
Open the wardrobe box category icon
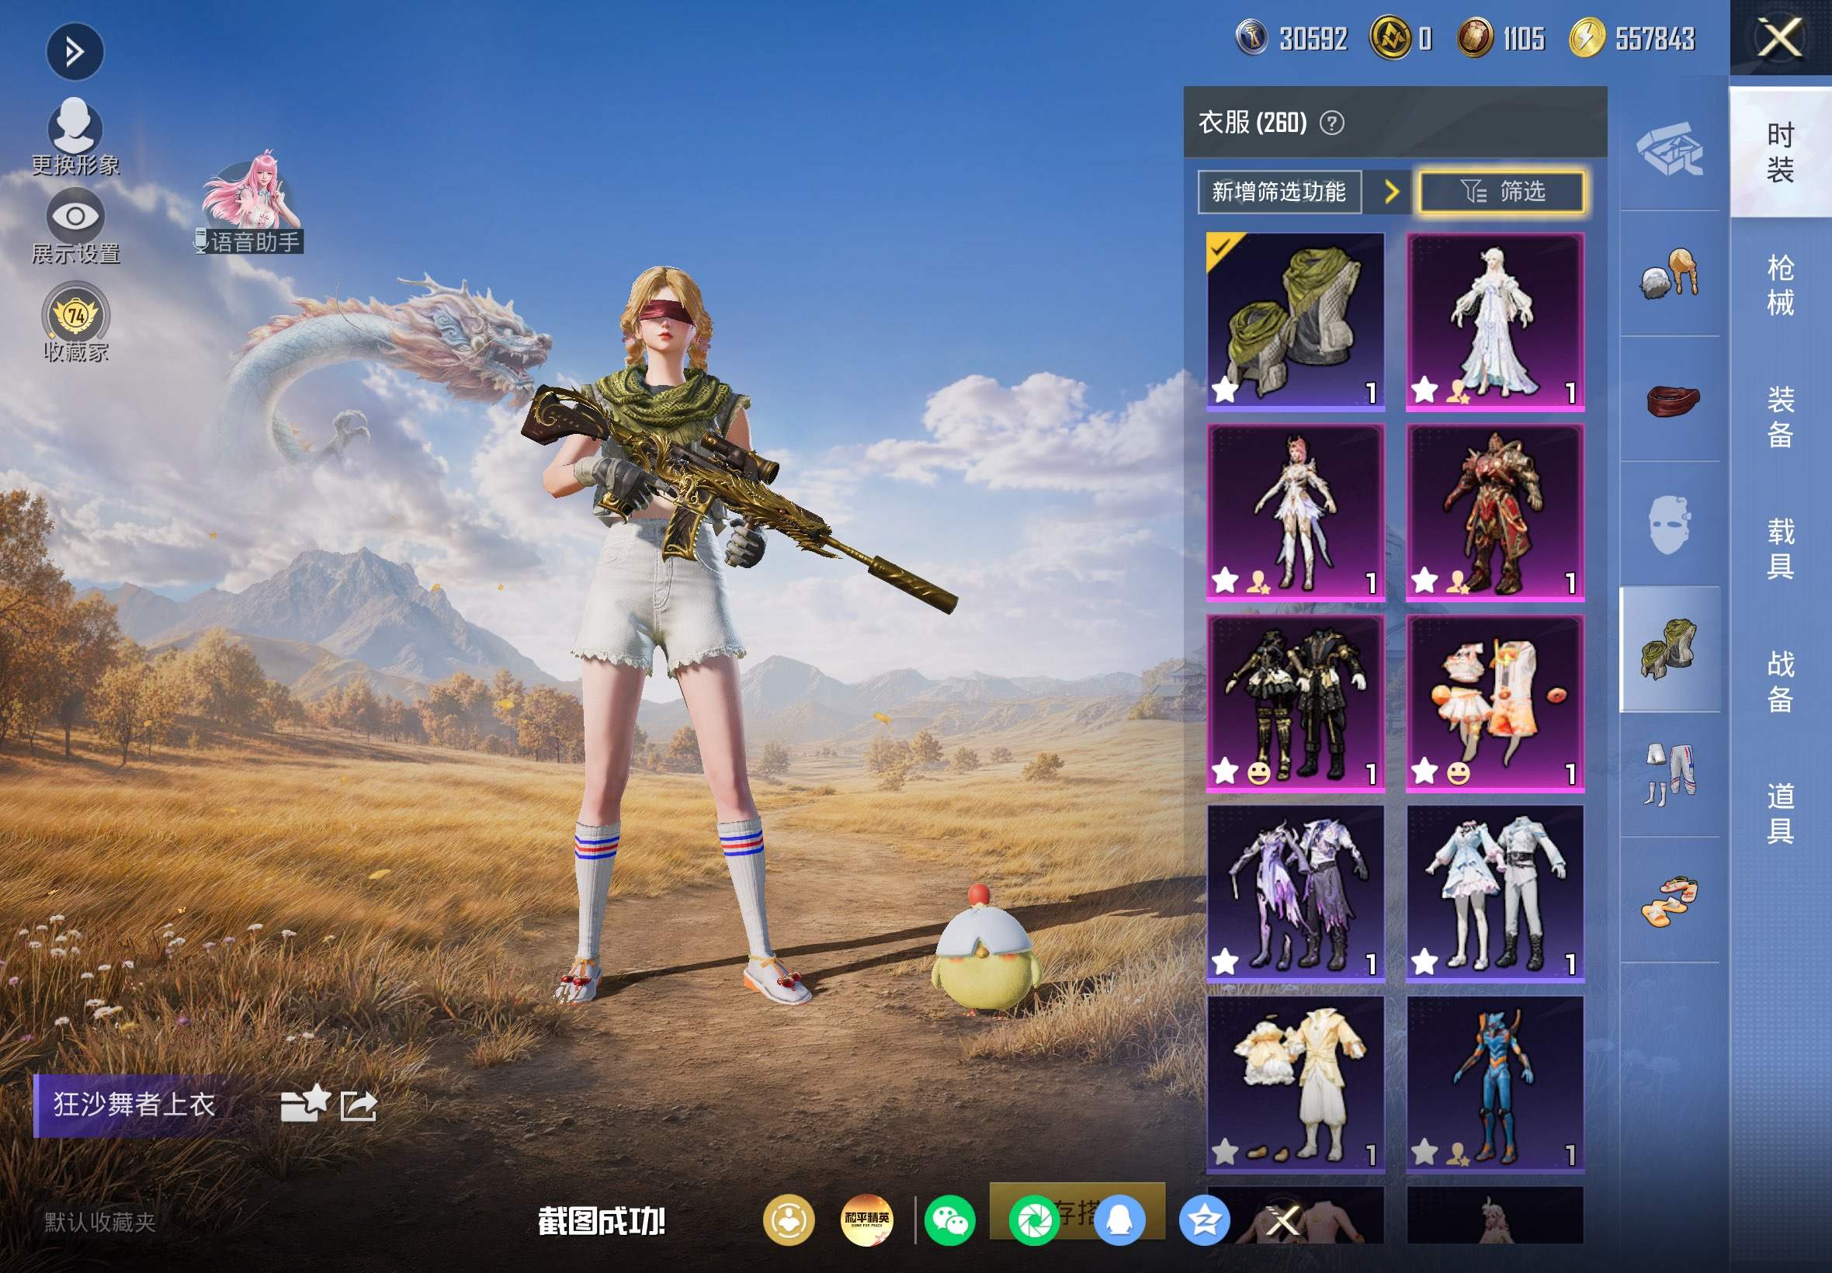click(x=1669, y=149)
